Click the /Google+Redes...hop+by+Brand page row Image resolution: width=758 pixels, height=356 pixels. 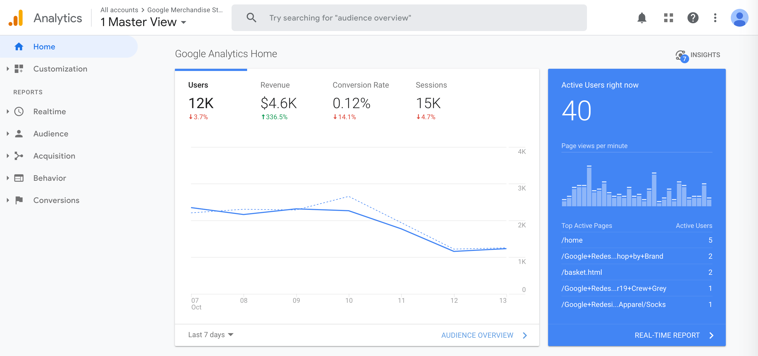(x=637, y=256)
